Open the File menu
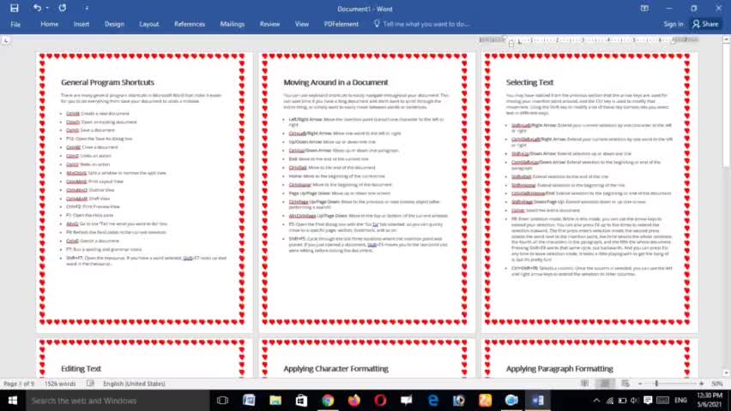The image size is (731, 411). [x=15, y=24]
